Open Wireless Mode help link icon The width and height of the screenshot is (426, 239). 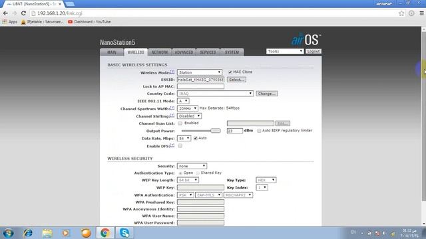point(172,72)
